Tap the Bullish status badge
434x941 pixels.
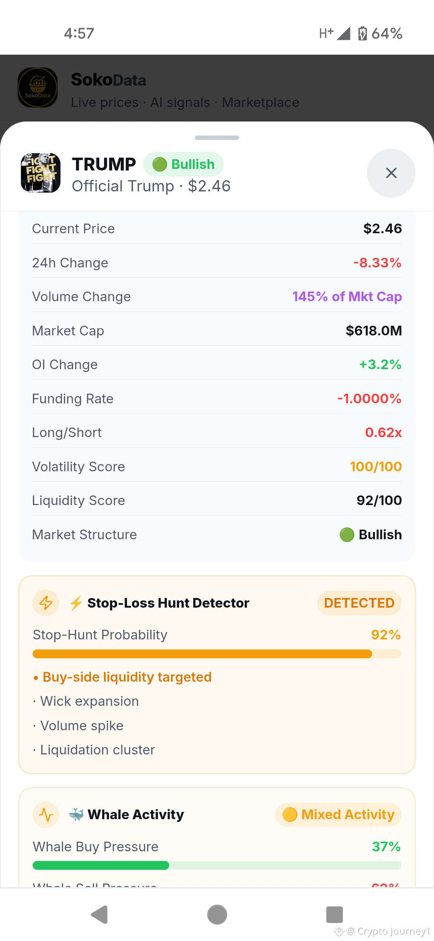click(x=183, y=164)
